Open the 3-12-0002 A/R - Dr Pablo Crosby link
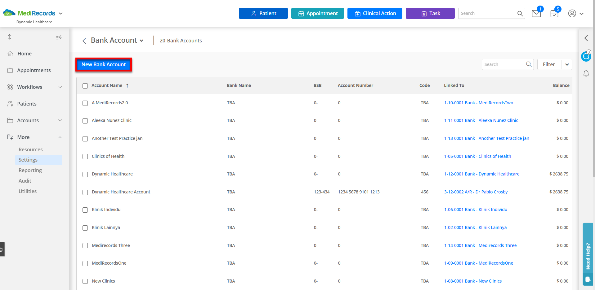The image size is (595, 290). (476, 192)
